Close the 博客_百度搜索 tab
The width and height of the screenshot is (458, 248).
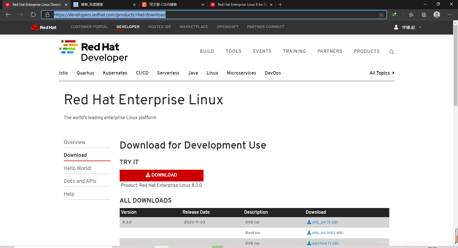pyautogui.click(x=134, y=5)
